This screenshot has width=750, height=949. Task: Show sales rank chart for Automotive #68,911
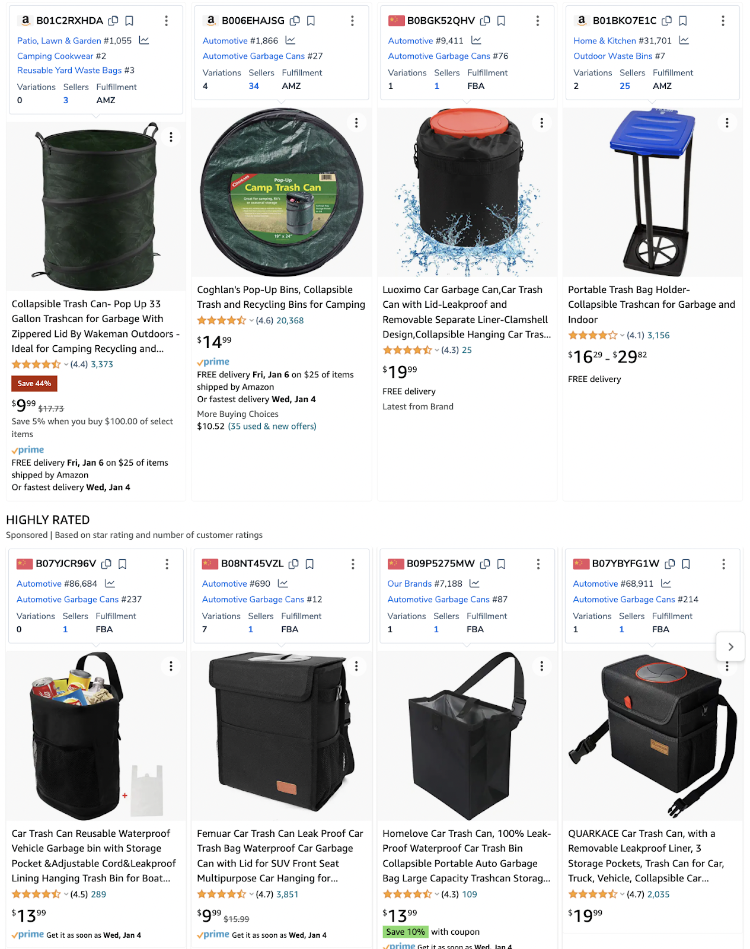click(x=666, y=584)
